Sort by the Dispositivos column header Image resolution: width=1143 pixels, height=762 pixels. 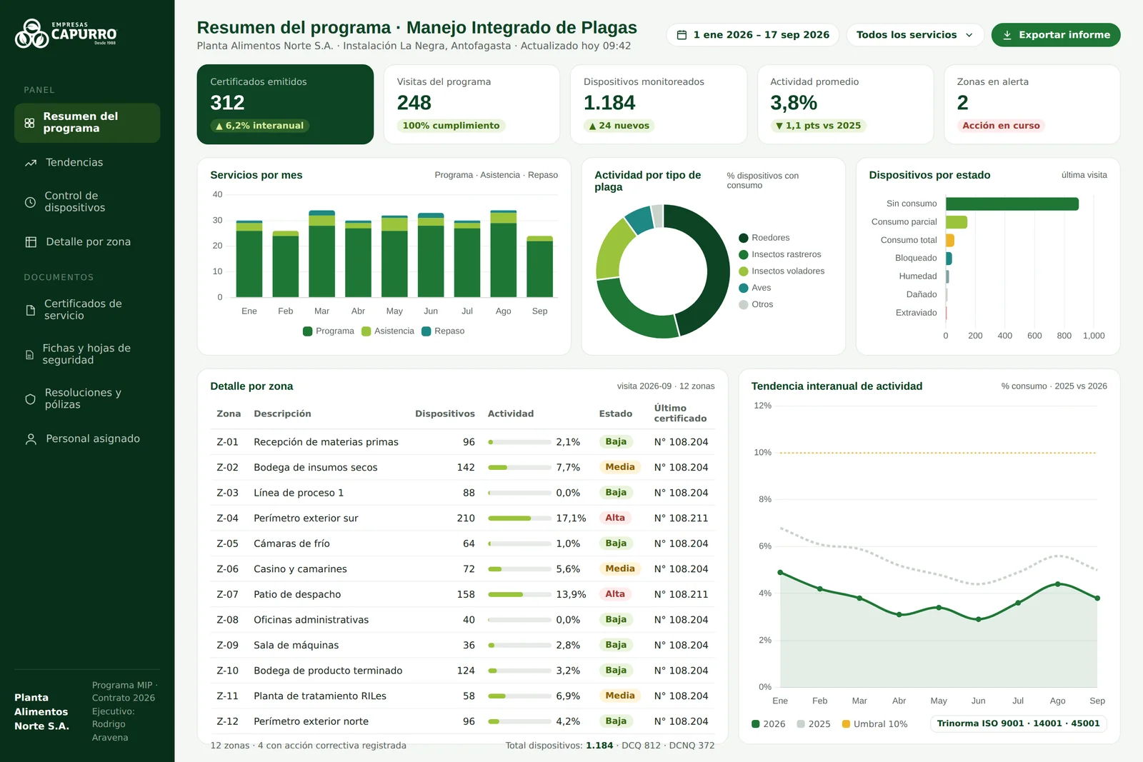445,414
